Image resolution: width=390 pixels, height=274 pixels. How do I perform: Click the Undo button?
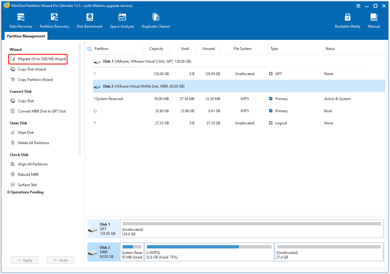coord(60,260)
